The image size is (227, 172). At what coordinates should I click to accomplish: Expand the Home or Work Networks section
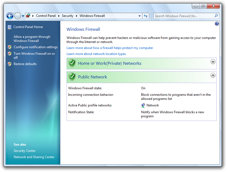(x=213, y=62)
